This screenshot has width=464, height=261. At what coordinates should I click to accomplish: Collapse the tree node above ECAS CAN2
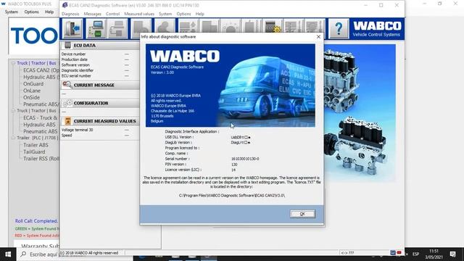pos(13,63)
